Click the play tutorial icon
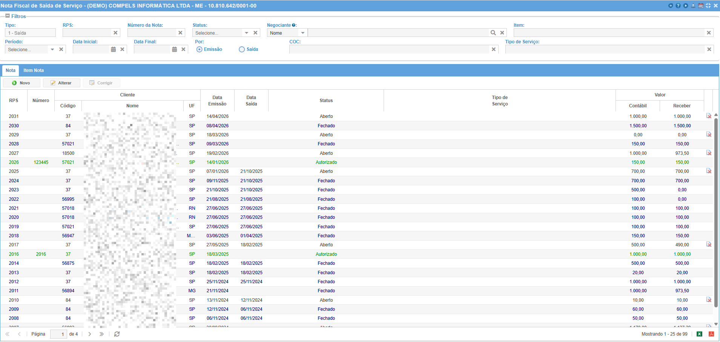The width and height of the screenshot is (720, 342). pyautogui.click(x=686, y=6)
